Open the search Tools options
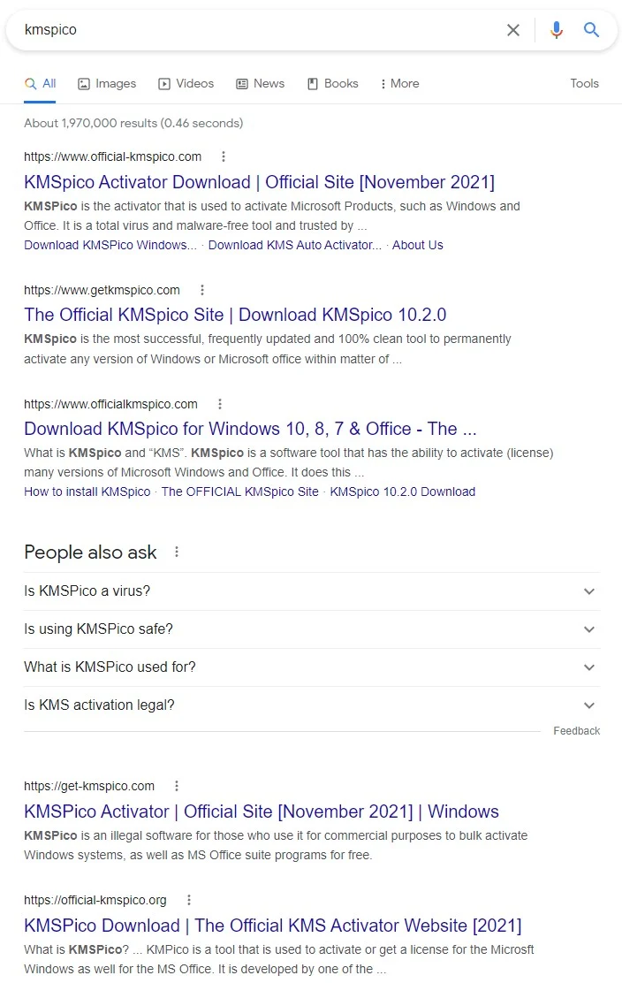Viewport: 622px width, 983px height. tap(584, 83)
